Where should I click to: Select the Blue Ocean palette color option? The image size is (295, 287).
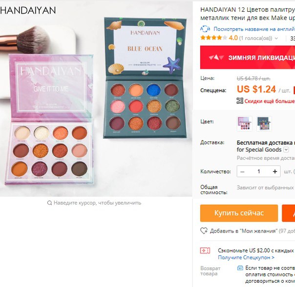point(264,123)
